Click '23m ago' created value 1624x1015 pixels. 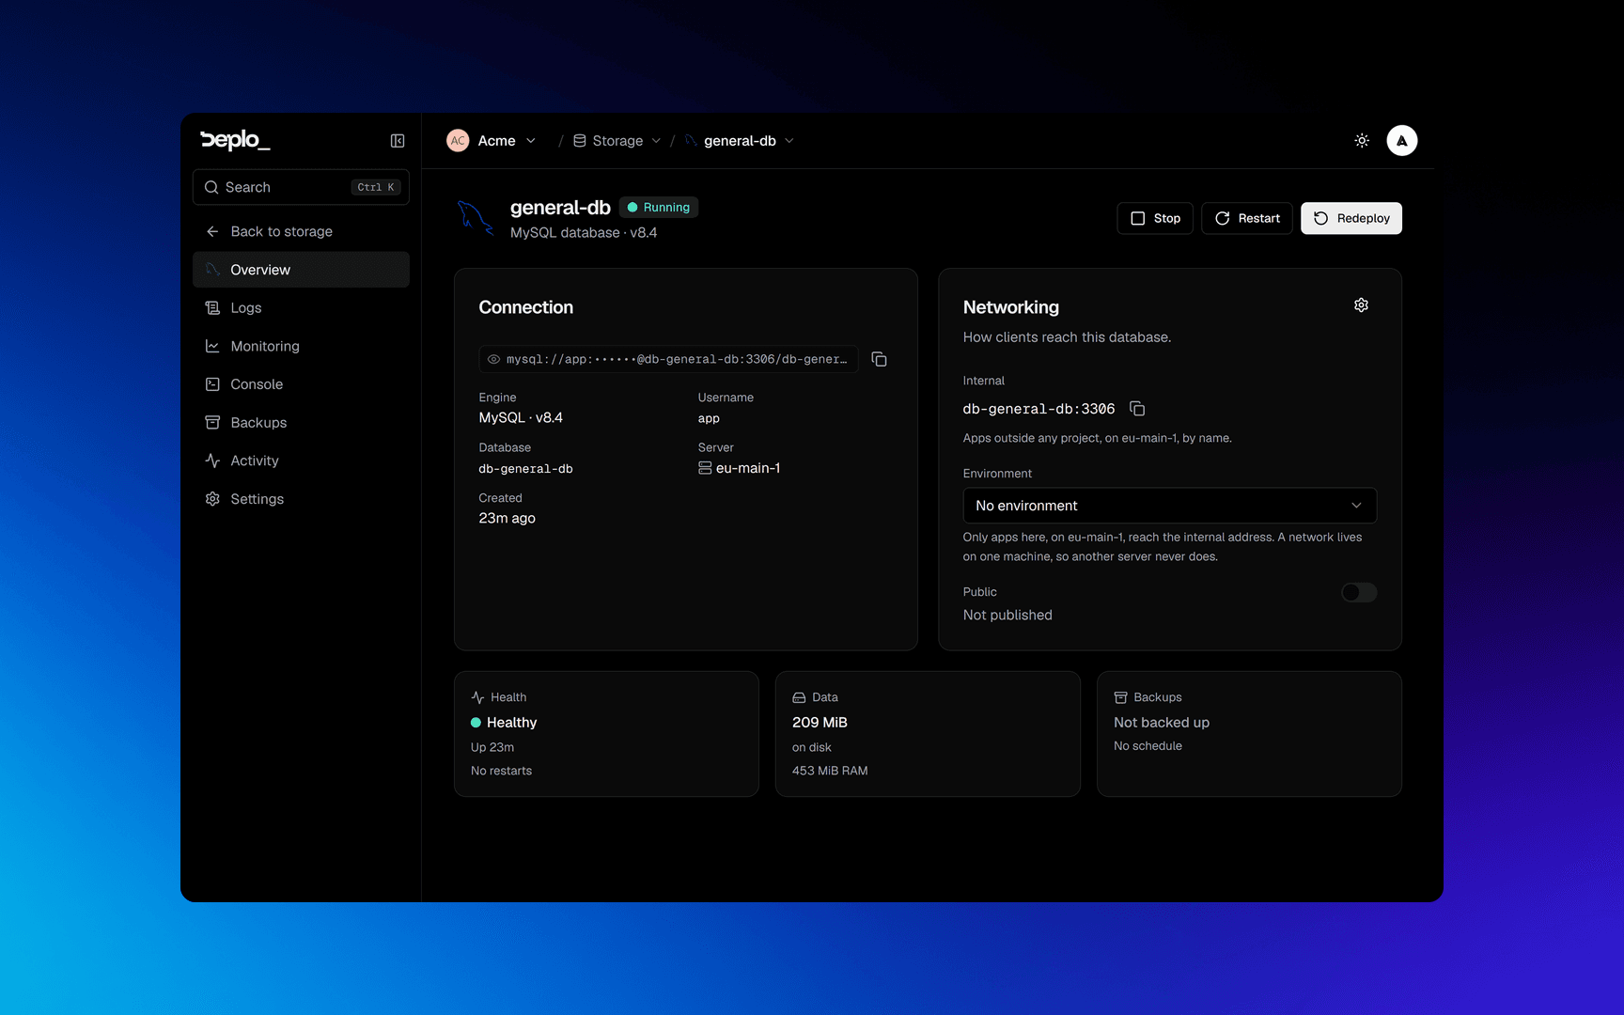[x=507, y=518]
